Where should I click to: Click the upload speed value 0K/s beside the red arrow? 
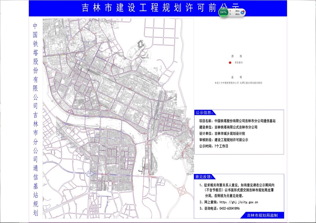(x=237, y=11)
